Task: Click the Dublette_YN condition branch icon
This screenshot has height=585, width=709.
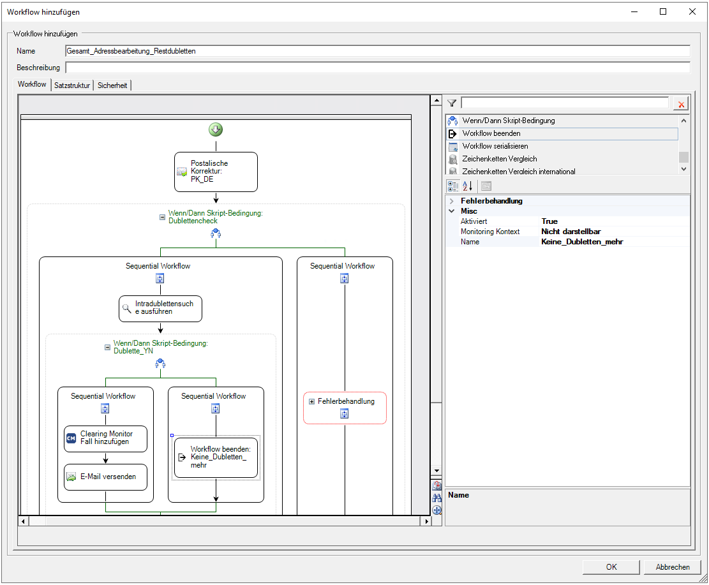Action: click(160, 364)
